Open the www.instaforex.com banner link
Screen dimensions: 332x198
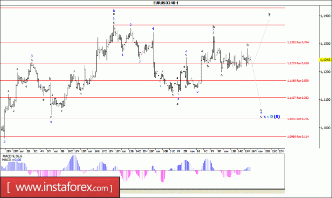60,187
